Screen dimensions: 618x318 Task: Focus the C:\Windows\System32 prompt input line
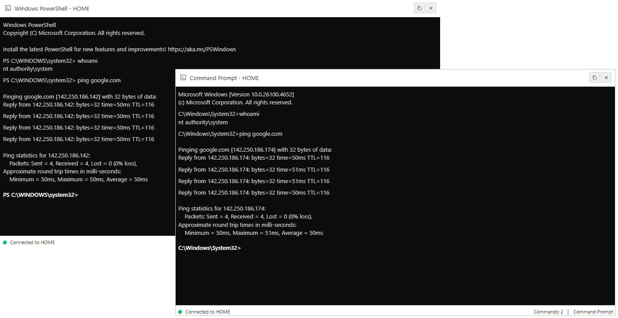tap(209, 248)
